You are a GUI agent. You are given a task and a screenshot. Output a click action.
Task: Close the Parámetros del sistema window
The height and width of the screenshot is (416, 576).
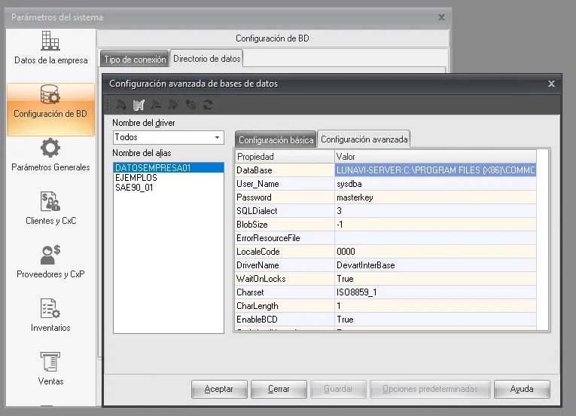(441, 17)
